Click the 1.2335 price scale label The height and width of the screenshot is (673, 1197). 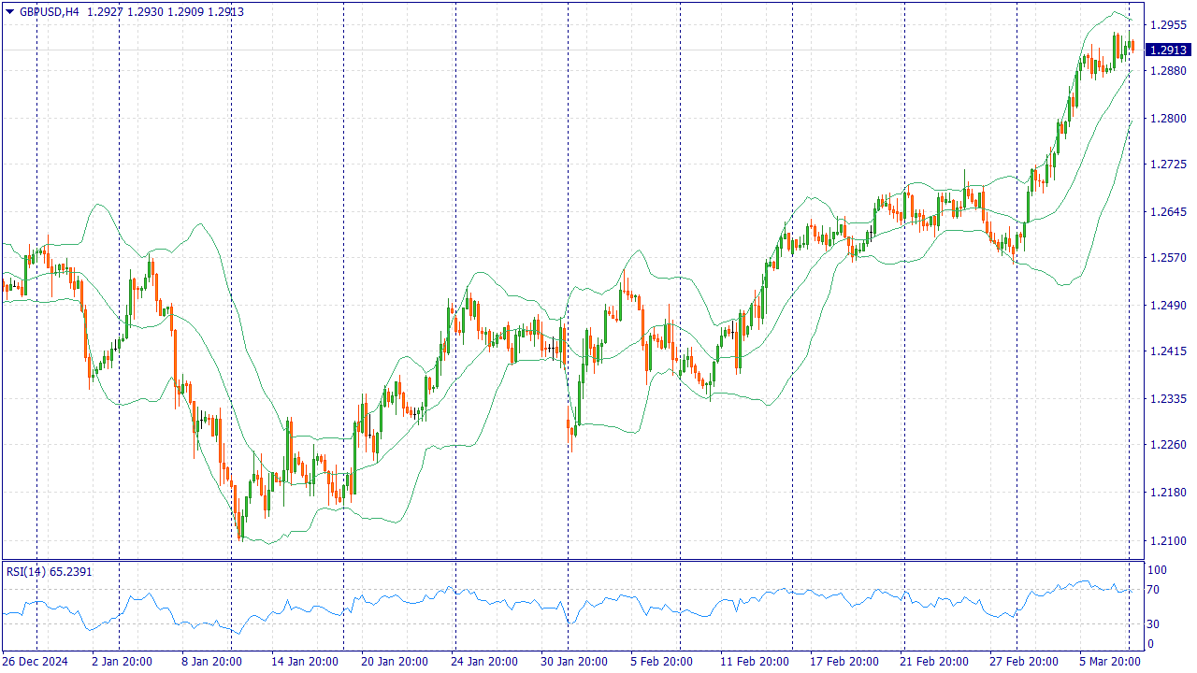(x=1168, y=399)
